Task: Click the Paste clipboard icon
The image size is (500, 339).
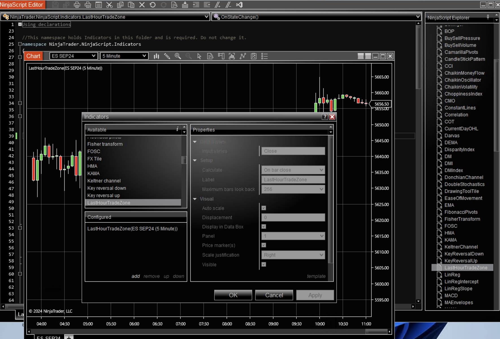Action: [x=131, y=5]
